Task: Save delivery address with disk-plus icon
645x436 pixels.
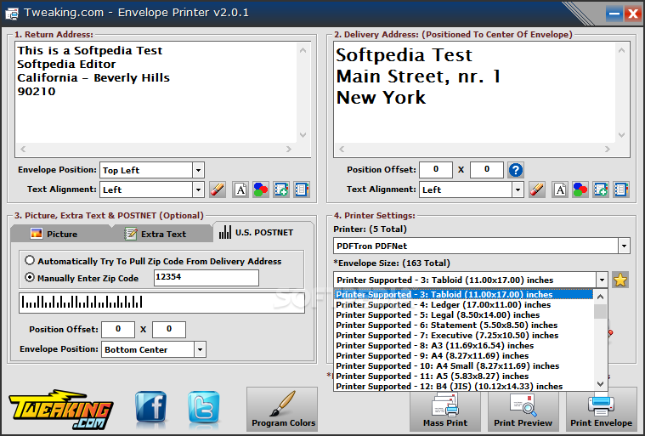Action: click(601, 190)
